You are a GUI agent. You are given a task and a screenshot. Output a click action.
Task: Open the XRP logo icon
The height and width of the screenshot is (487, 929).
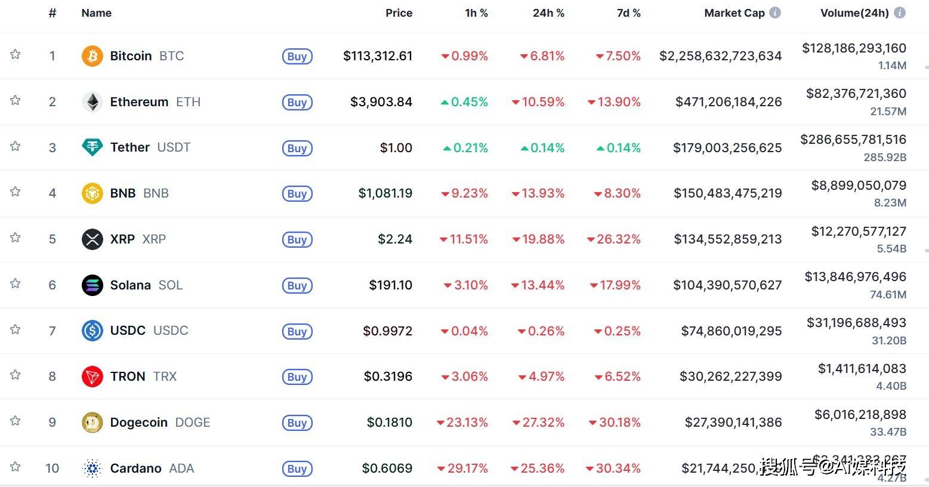[x=92, y=239]
